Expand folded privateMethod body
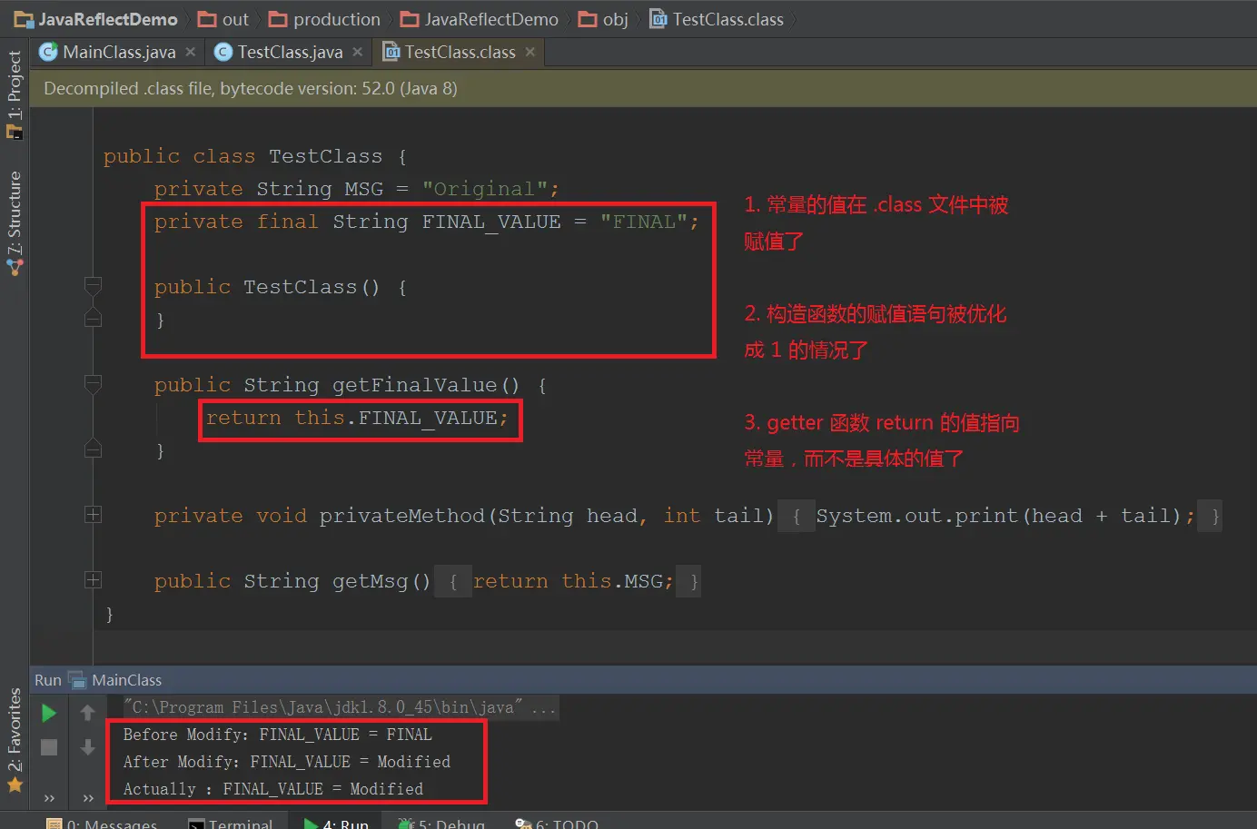 (x=93, y=515)
